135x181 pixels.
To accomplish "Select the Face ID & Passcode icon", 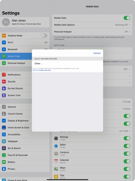I will [4, 155].
